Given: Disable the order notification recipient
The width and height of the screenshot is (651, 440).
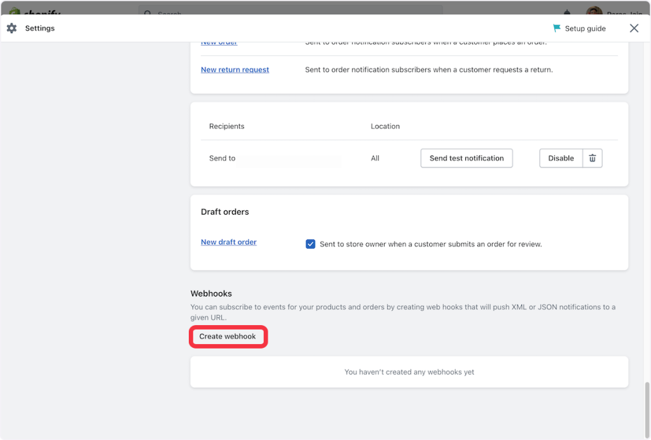Looking at the screenshot, I should click(x=561, y=158).
